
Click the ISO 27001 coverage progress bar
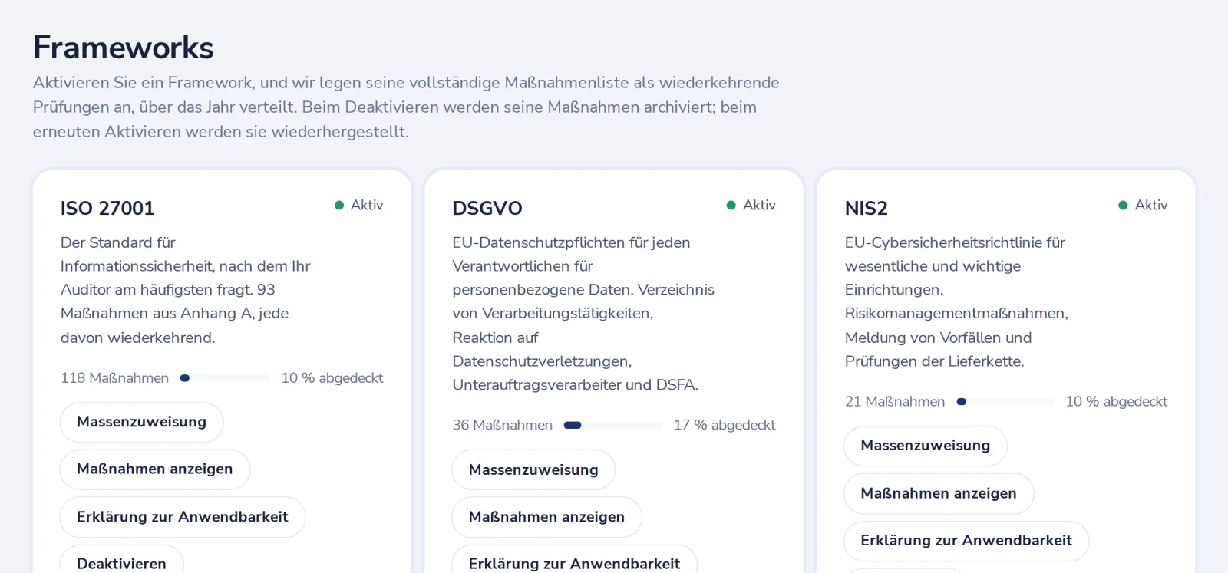tap(225, 378)
